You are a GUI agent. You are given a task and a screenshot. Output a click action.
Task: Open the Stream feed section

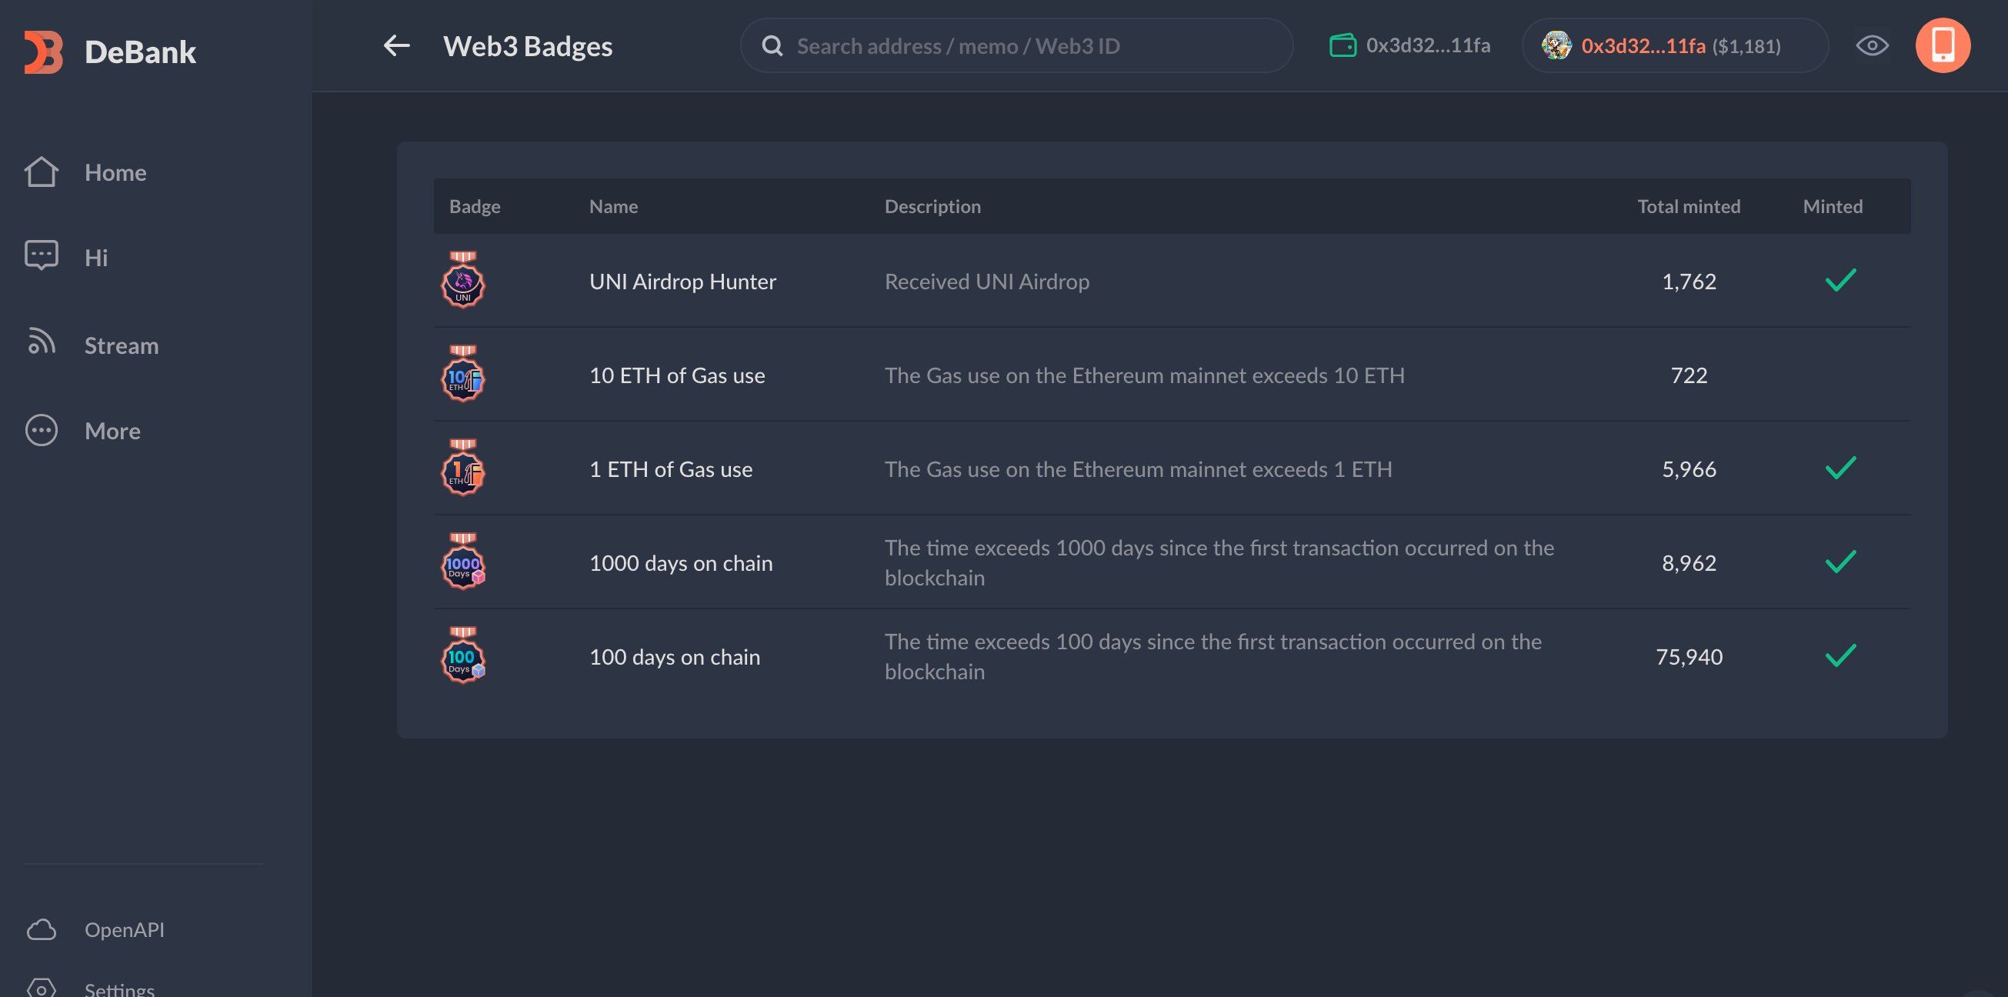[122, 345]
